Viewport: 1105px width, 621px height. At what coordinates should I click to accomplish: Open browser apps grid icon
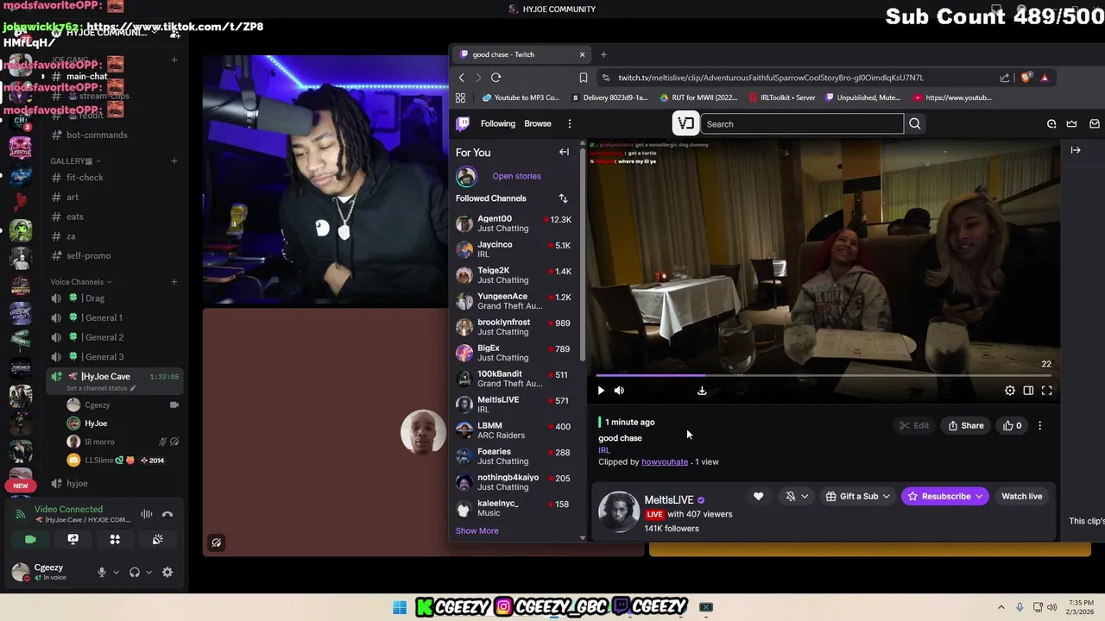pyautogui.click(x=460, y=97)
